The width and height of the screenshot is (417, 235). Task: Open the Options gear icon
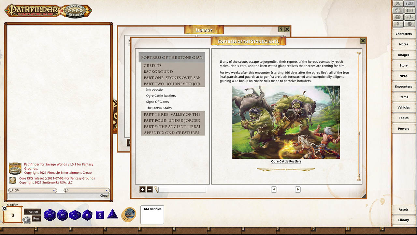click(x=410, y=23)
